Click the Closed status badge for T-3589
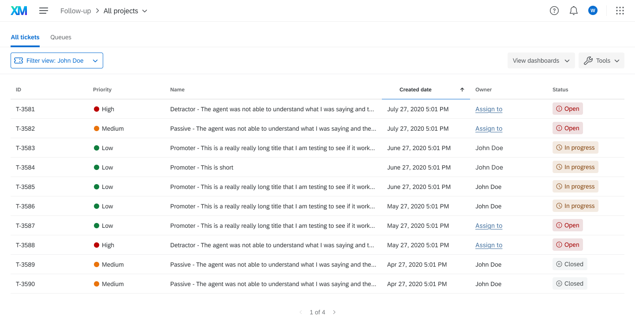Image resolution: width=635 pixels, height=332 pixels. coord(570,264)
